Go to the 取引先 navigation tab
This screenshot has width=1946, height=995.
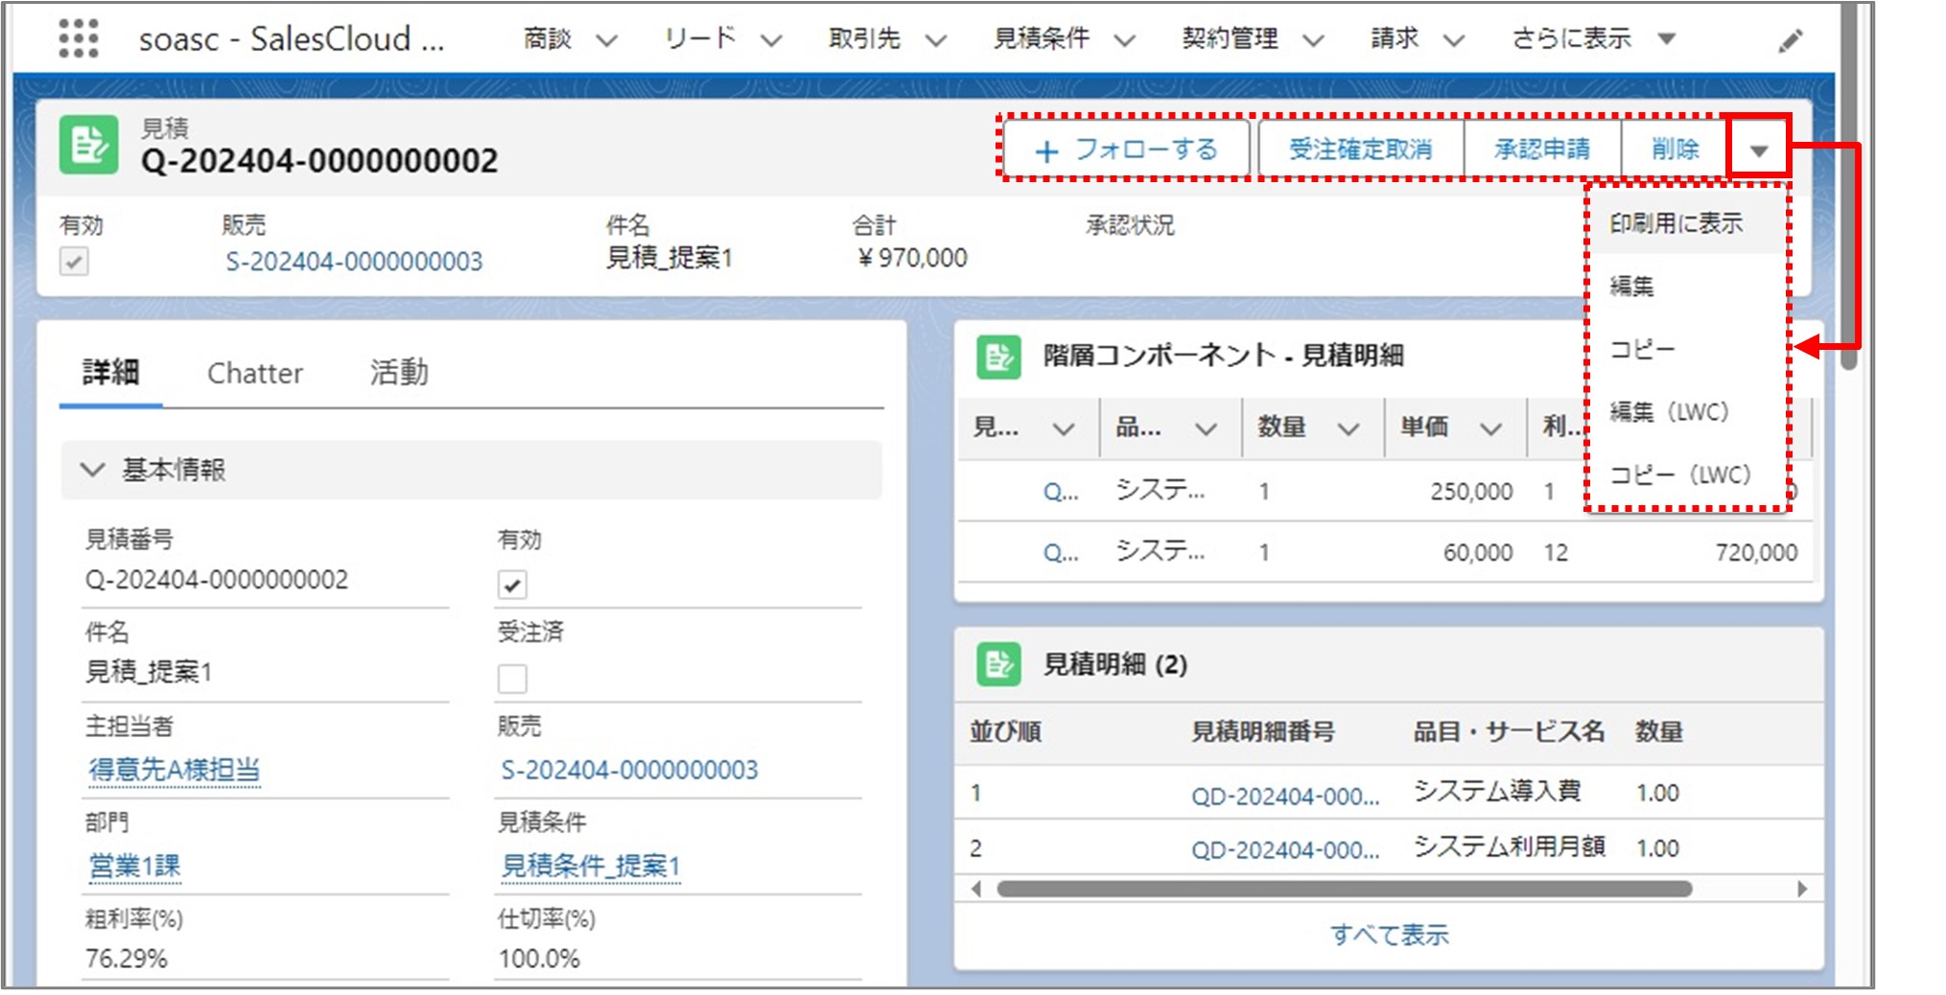[x=864, y=38]
